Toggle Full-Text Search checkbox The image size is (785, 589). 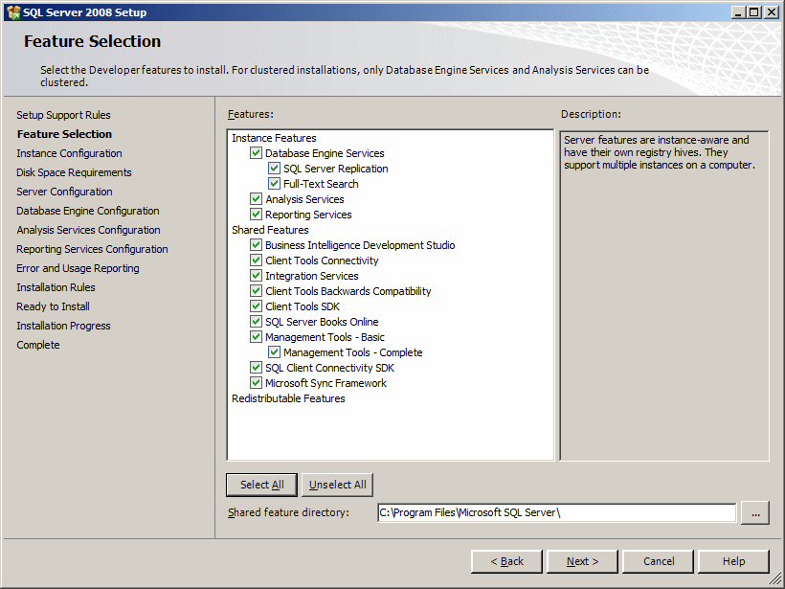tap(274, 183)
